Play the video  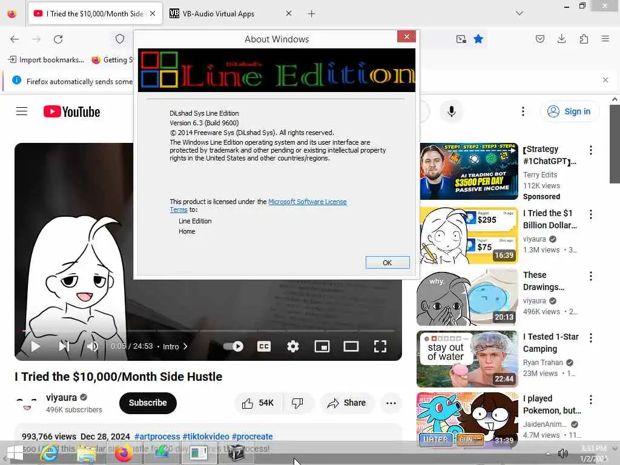pyautogui.click(x=36, y=346)
